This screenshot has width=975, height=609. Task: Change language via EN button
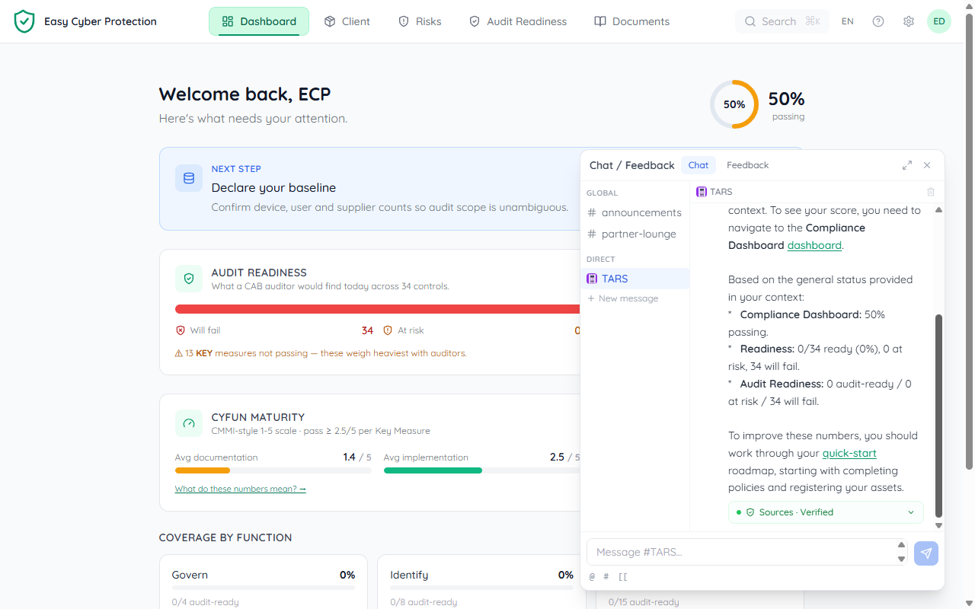click(x=848, y=21)
